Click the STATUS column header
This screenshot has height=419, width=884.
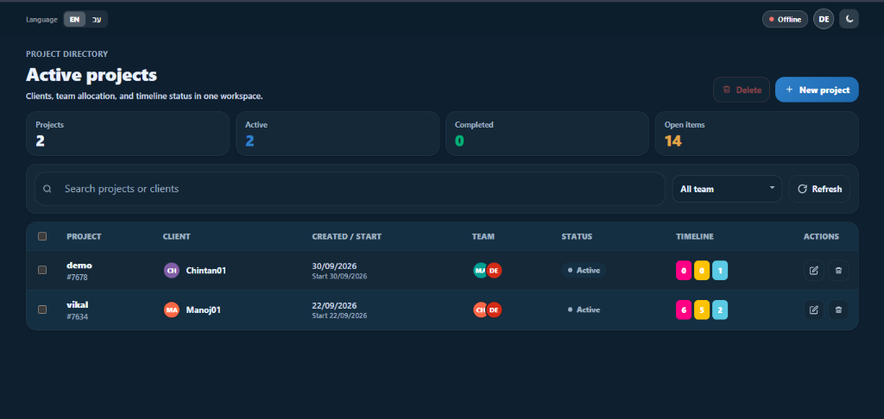(x=577, y=236)
